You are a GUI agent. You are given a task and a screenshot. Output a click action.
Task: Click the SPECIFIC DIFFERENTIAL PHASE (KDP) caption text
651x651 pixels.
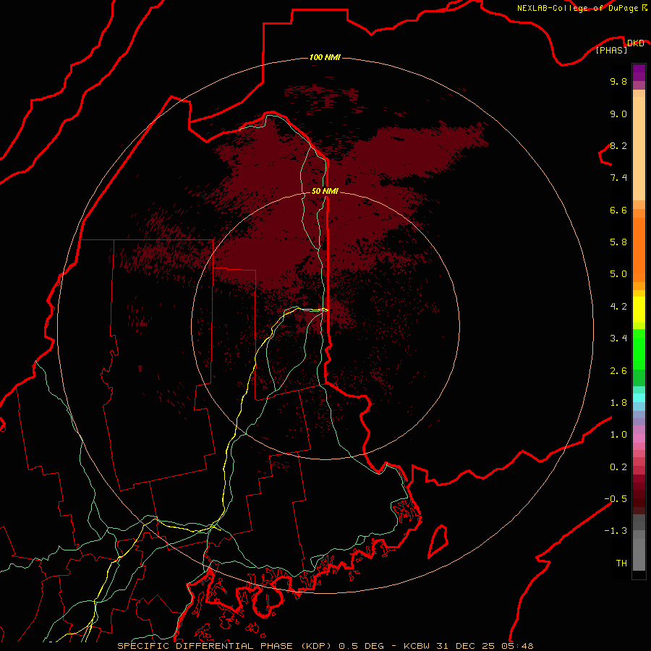click(x=224, y=646)
